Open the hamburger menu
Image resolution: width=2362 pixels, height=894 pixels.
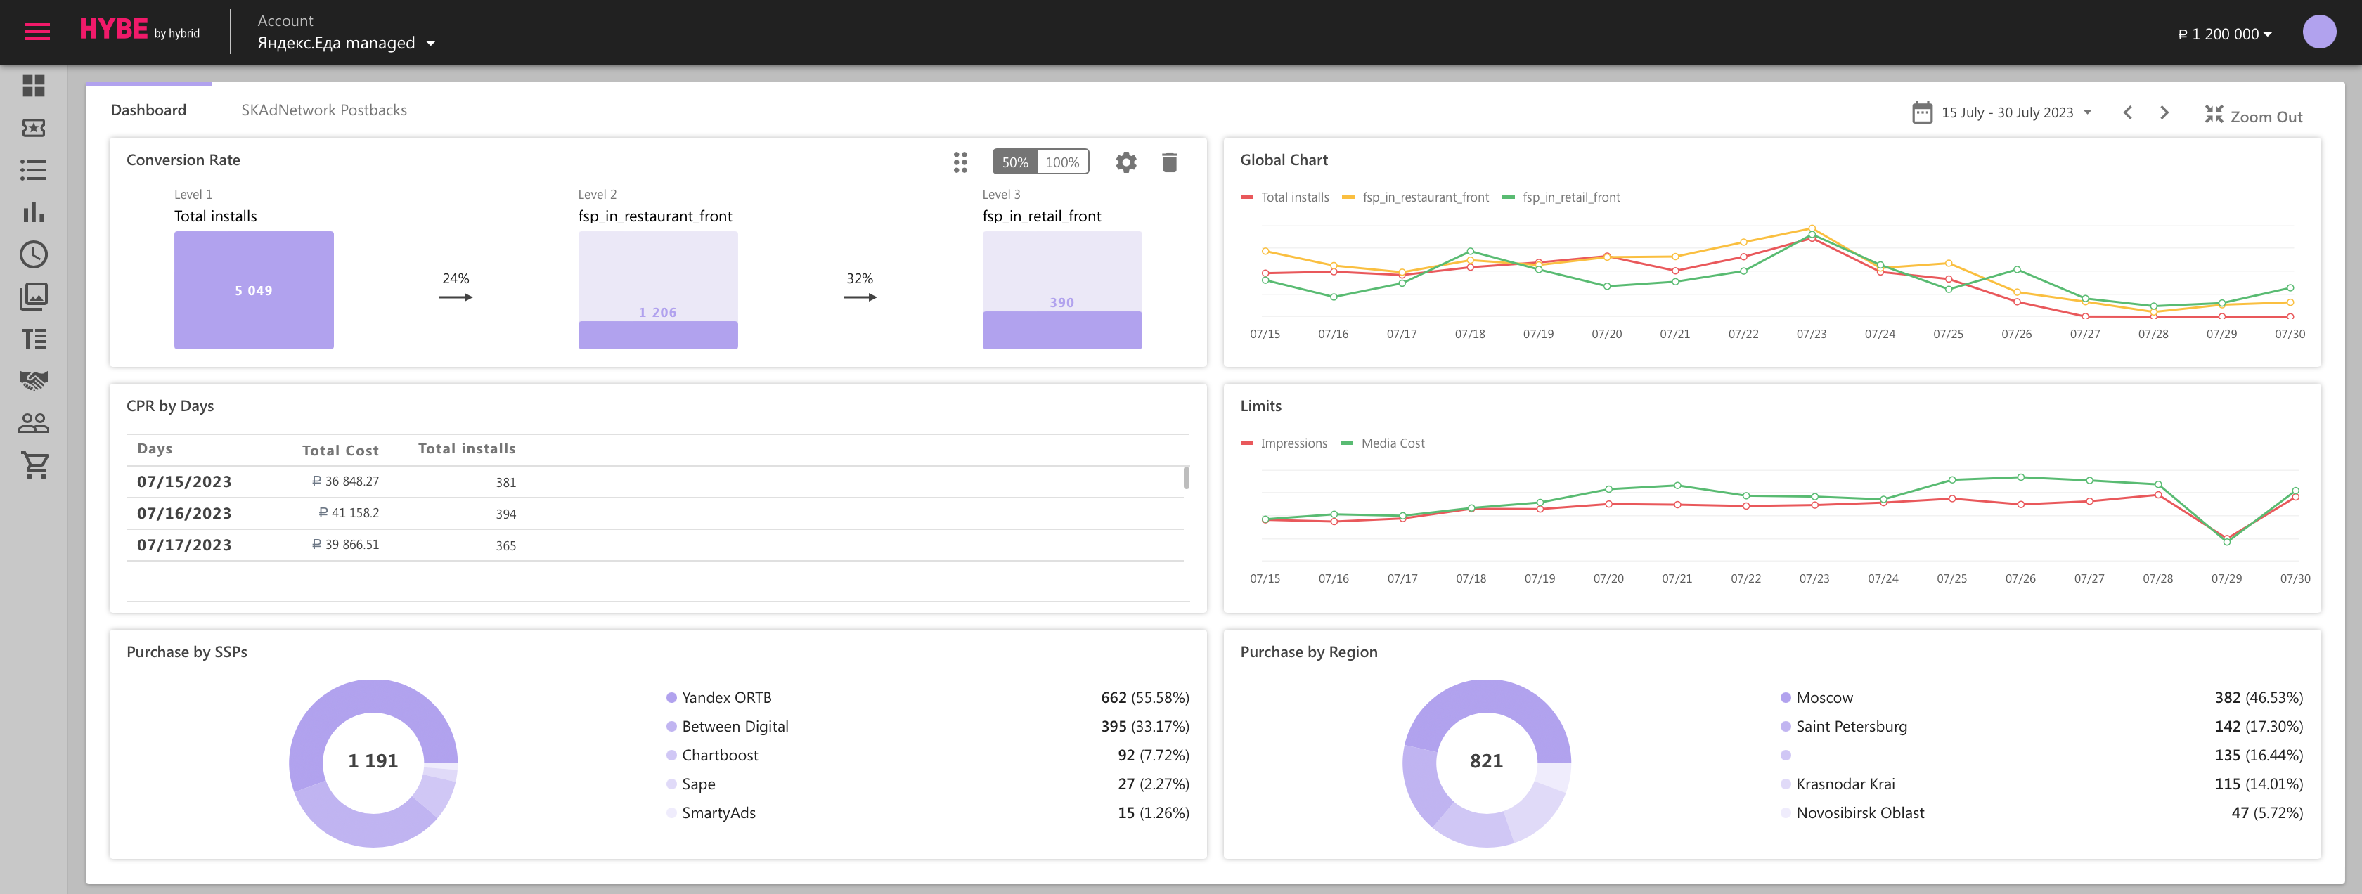(x=37, y=32)
